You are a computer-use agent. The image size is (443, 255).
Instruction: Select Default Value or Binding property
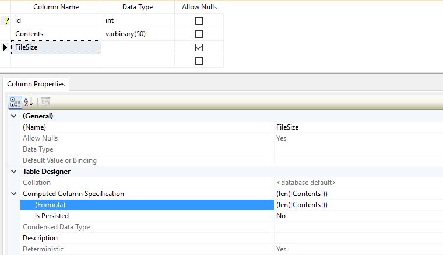[231, 160]
